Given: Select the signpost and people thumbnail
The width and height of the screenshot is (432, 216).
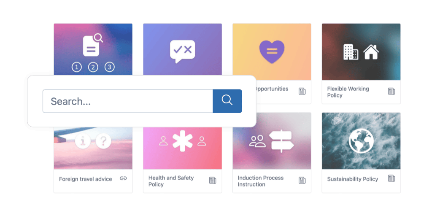Looking at the screenshot, I should 272,148.
